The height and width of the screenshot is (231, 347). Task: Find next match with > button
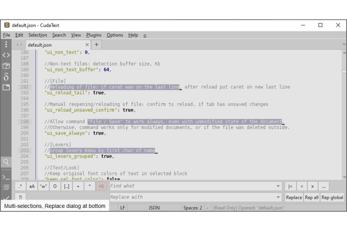pyautogui.click(x=312, y=186)
